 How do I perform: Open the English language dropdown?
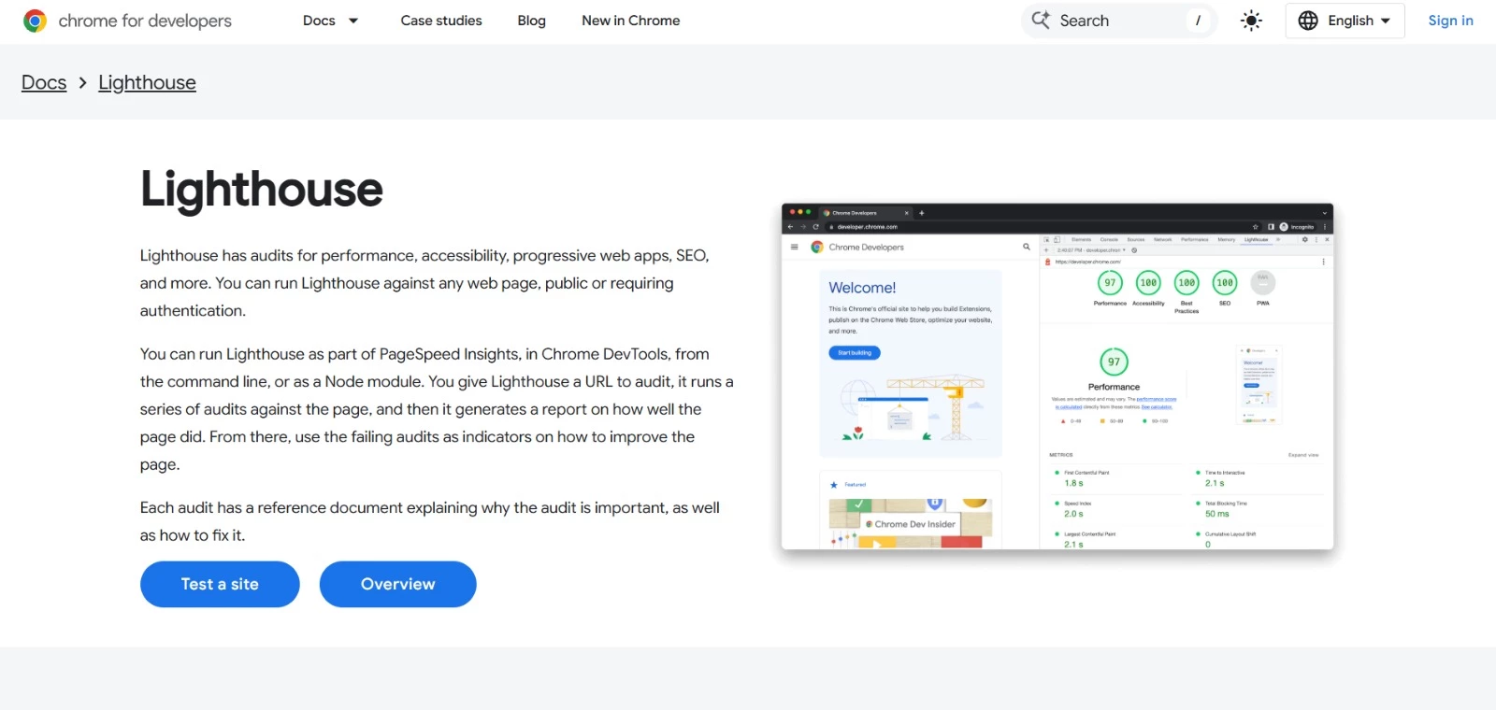(x=1345, y=21)
